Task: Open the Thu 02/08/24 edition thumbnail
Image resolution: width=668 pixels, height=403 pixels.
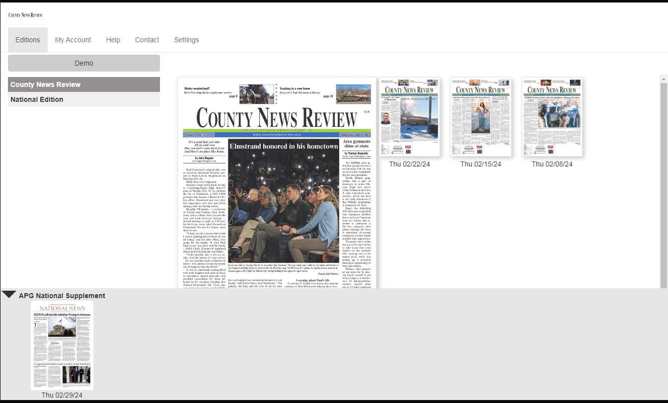Action: pyautogui.click(x=552, y=117)
